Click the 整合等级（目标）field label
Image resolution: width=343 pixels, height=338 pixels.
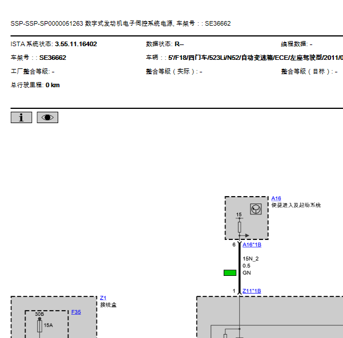coord(307,71)
